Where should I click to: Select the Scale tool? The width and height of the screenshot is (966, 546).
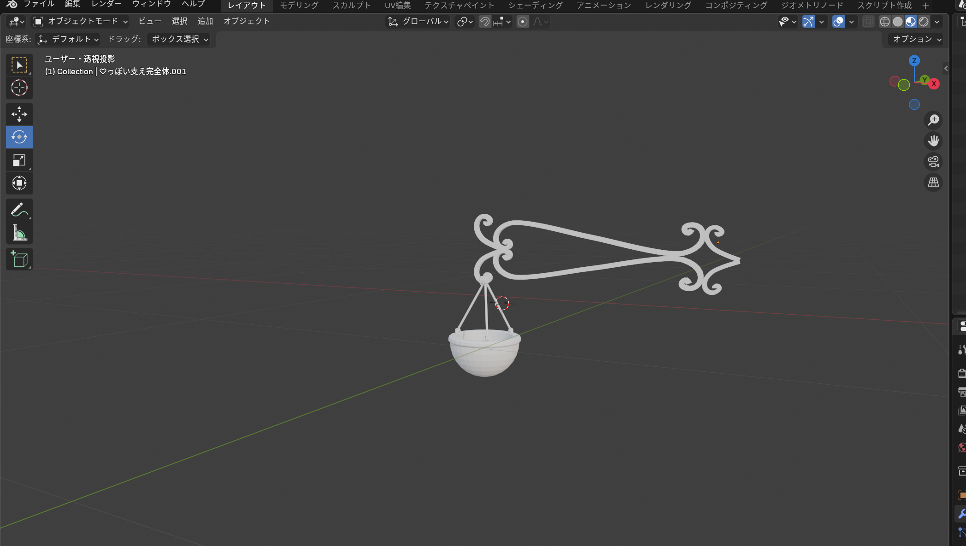point(19,160)
